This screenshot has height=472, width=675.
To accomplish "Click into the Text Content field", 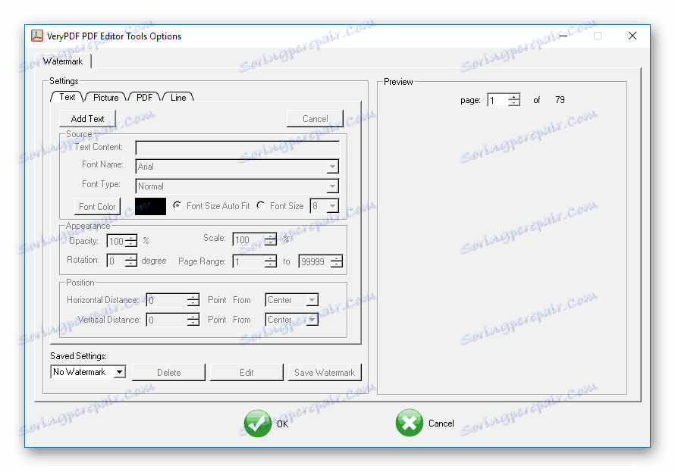I will tap(237, 148).
